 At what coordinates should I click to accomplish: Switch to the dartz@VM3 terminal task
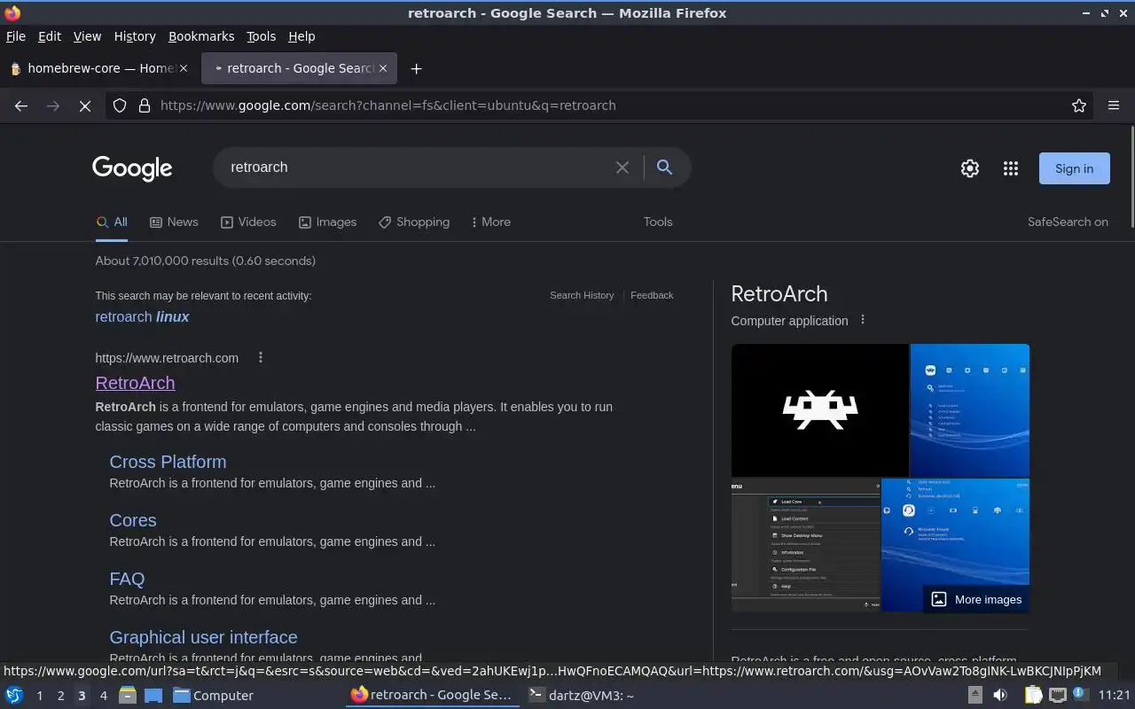[x=582, y=696]
